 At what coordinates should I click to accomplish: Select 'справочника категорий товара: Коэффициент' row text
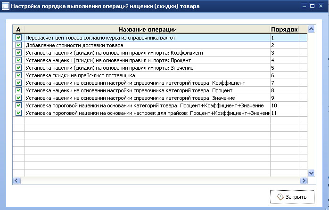135,83
